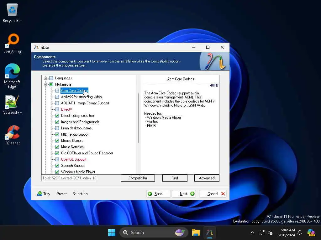This screenshot has width=321, height=240.
Task: Open the notification bell icon
Action: (300, 232)
